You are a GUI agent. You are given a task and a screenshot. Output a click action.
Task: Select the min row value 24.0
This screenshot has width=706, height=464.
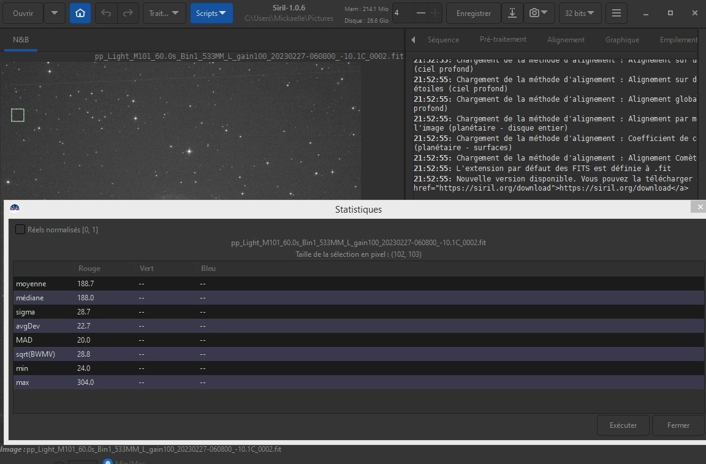(84, 368)
